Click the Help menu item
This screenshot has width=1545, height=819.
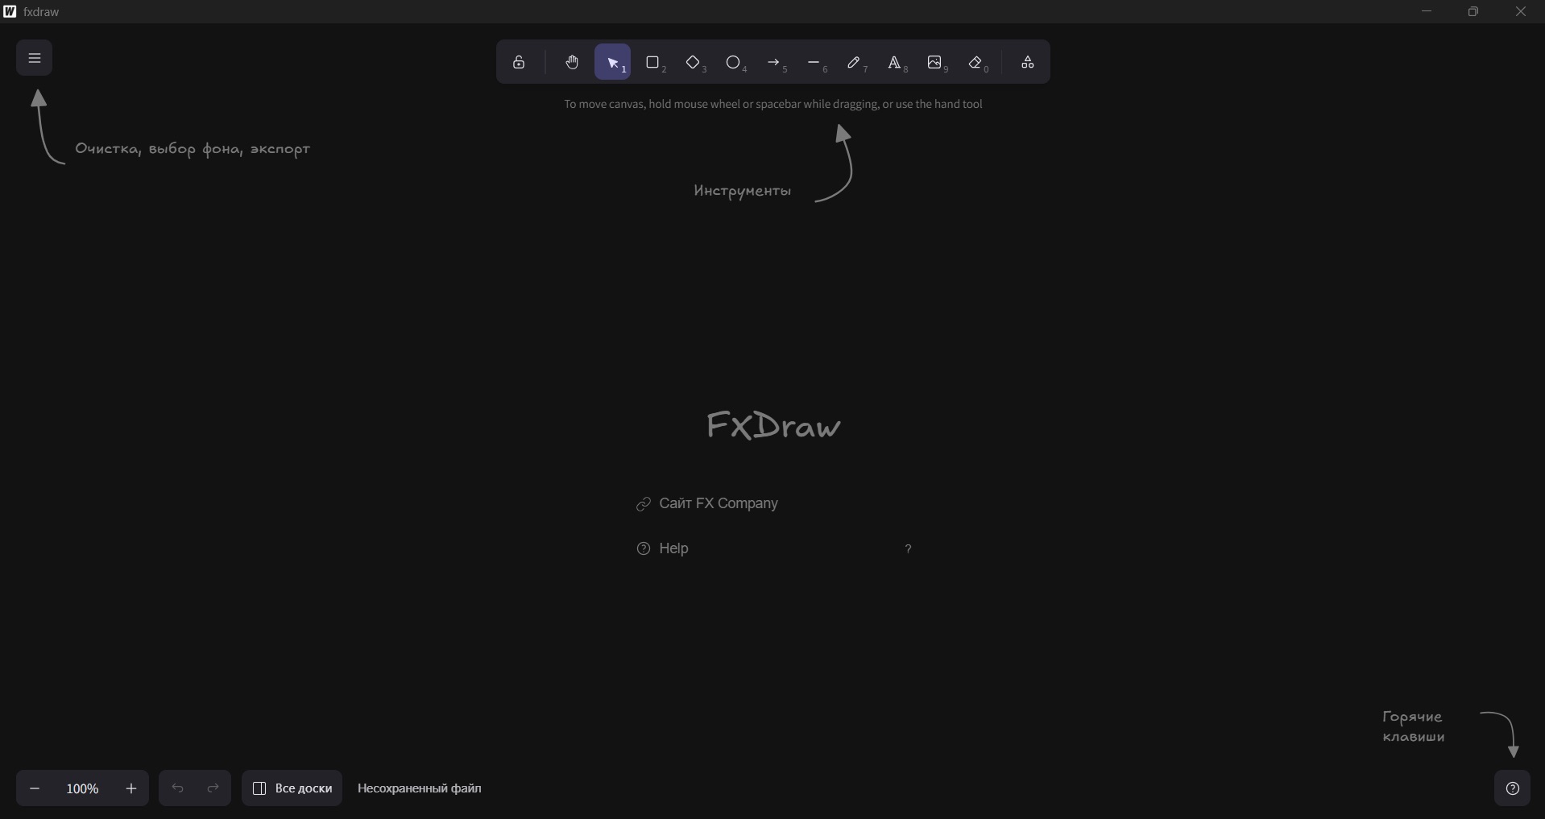[673, 549]
